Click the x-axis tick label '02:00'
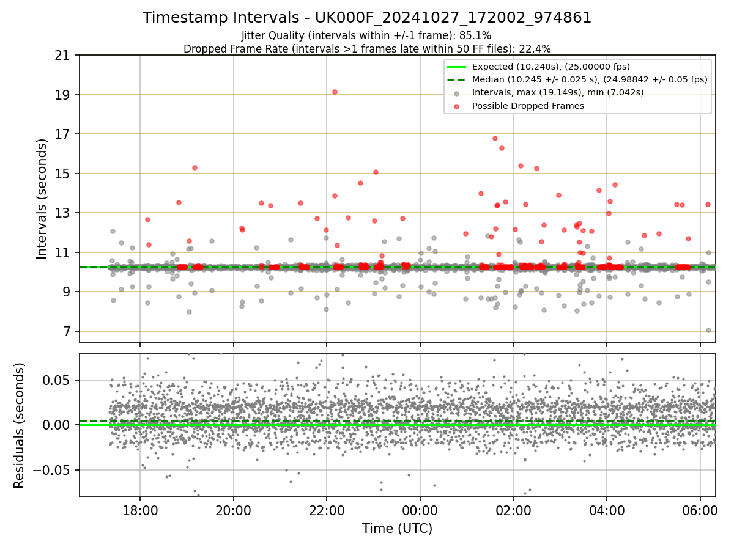The width and height of the screenshot is (734, 550). click(513, 510)
